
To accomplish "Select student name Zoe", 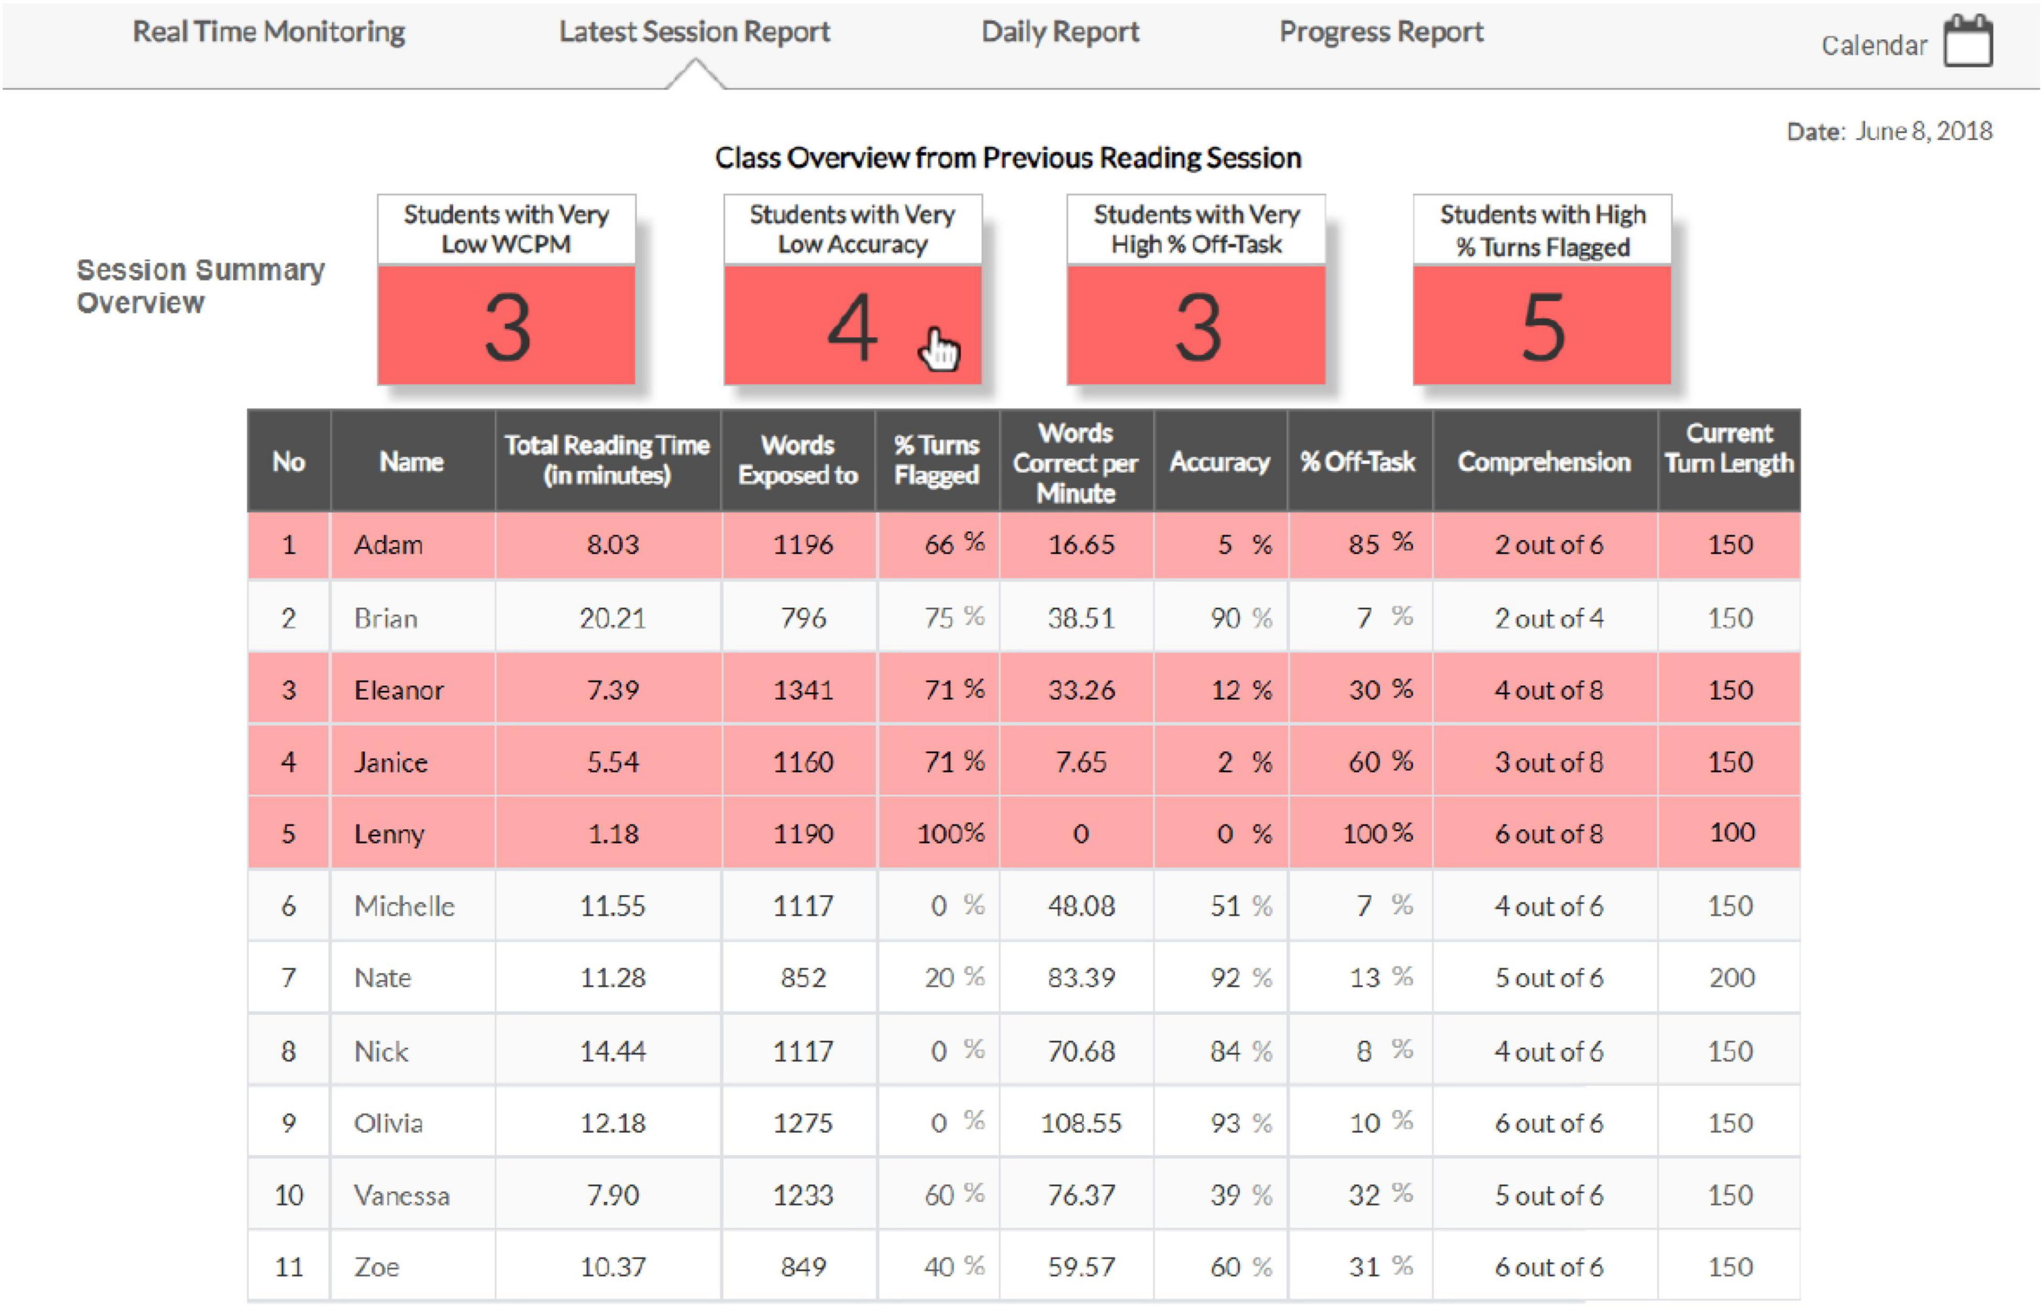I will tap(377, 1266).
